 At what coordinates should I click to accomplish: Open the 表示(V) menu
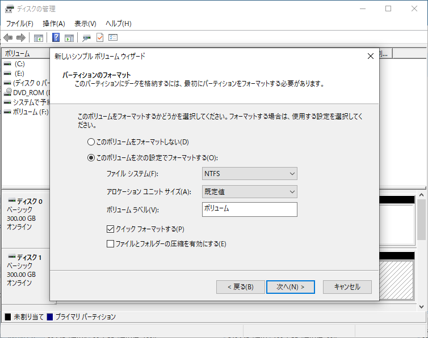tap(86, 24)
